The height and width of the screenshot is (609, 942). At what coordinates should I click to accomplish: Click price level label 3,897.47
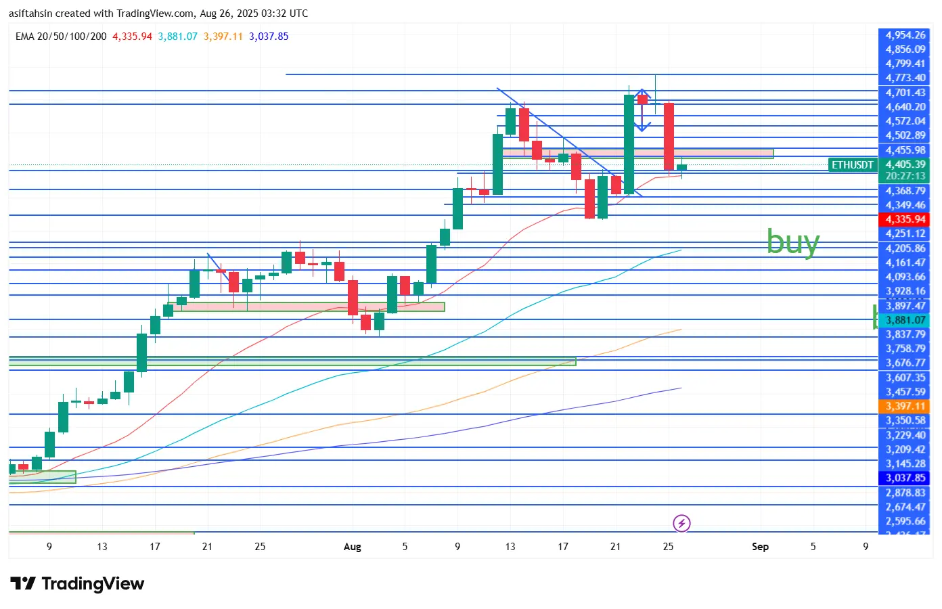click(905, 306)
